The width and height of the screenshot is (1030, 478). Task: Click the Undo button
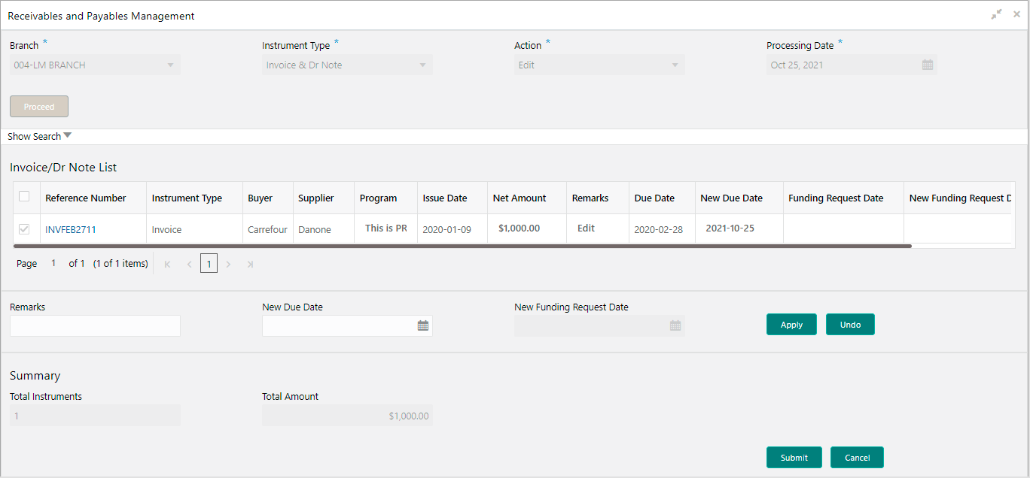pyautogui.click(x=850, y=325)
